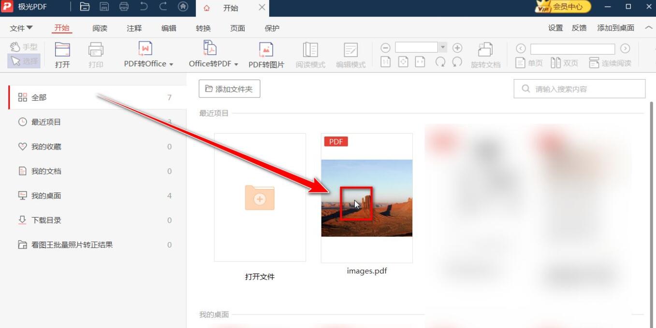Switch to the 注释 (Annotate) tab
The height and width of the screenshot is (328, 656).
pyautogui.click(x=133, y=28)
